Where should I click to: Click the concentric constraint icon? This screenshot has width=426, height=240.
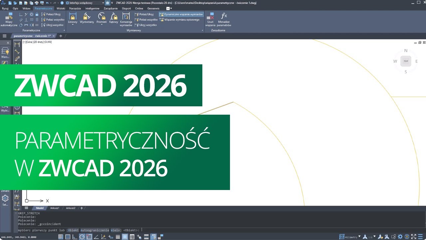[31, 14]
